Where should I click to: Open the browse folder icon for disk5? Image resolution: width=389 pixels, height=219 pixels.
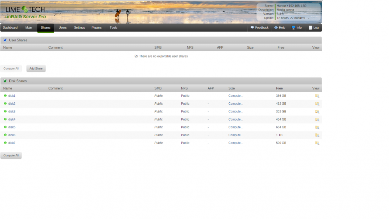click(x=317, y=127)
